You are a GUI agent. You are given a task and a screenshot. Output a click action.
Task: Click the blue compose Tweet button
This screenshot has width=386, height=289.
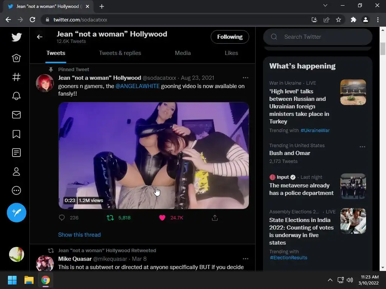17,213
